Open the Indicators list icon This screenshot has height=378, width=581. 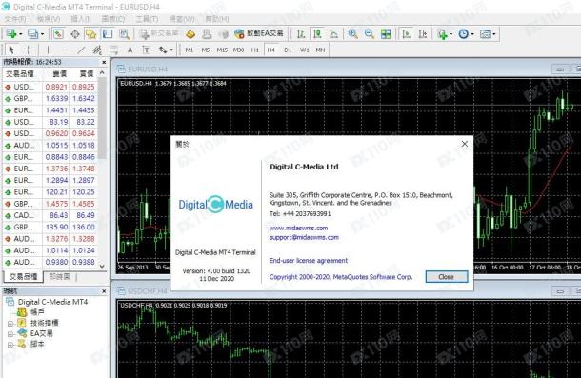pos(442,34)
